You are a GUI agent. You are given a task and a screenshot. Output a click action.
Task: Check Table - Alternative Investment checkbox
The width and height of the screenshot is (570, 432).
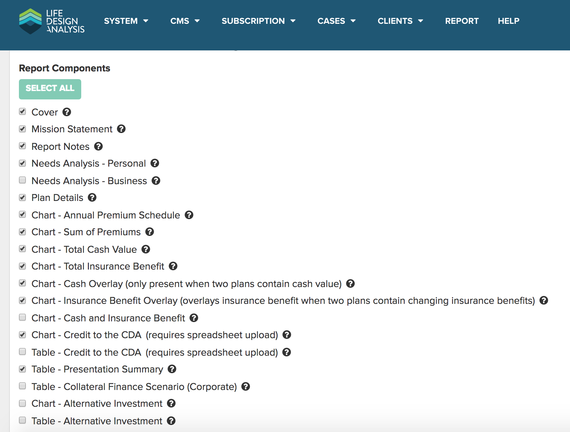pyautogui.click(x=22, y=420)
